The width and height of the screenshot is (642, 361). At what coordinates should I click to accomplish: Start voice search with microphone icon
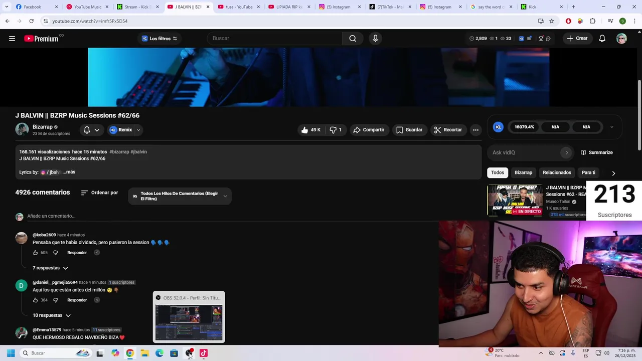[375, 39]
